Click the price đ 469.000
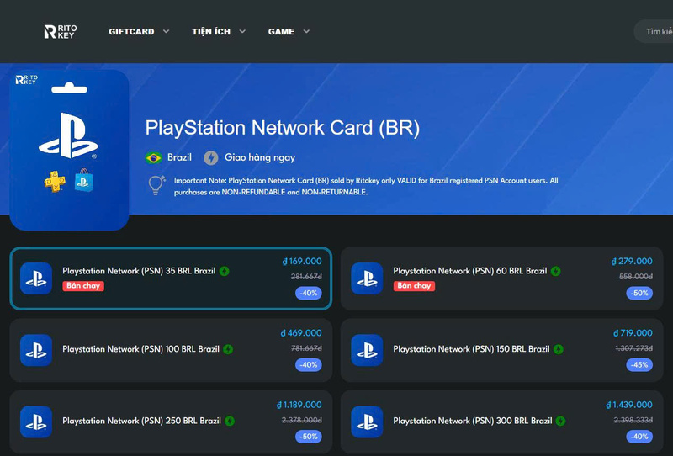Viewport: 673px width, 456px height. 301,333
